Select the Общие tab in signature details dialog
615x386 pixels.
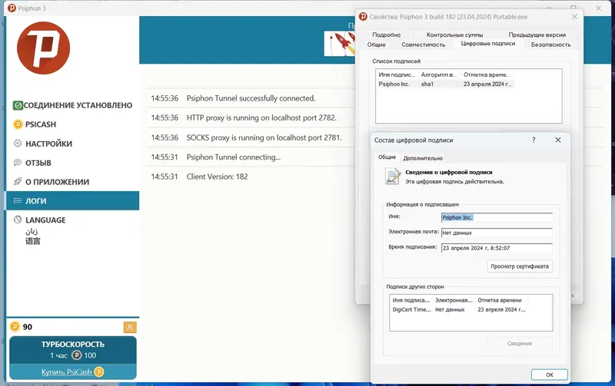[x=387, y=157]
